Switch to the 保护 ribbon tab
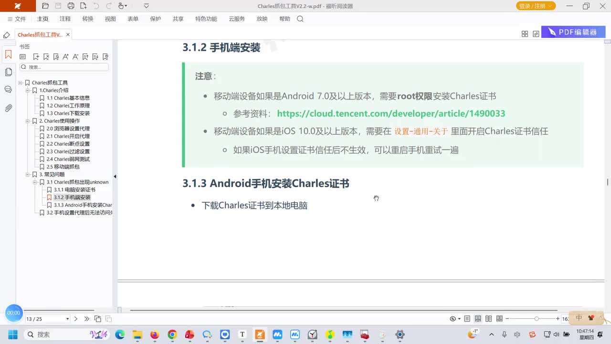This screenshot has width=611, height=344. [x=155, y=19]
